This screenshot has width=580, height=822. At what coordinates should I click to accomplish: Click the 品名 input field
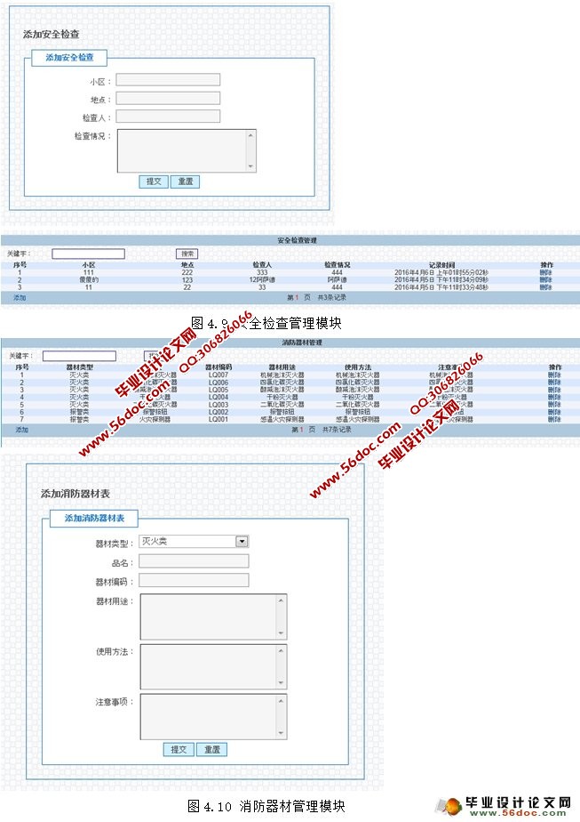(x=194, y=561)
